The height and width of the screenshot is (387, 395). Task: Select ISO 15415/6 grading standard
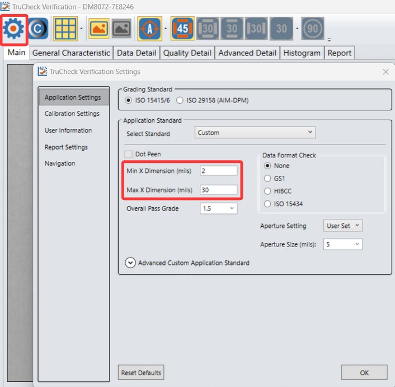[147, 100]
